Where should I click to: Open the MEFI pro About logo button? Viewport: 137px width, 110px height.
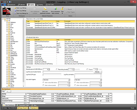tap(7, 11)
